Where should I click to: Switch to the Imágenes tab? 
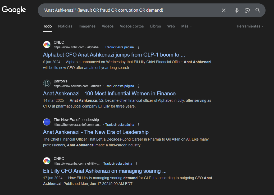click(x=87, y=26)
